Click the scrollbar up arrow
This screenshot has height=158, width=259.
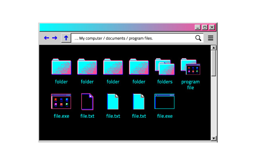[214, 48]
